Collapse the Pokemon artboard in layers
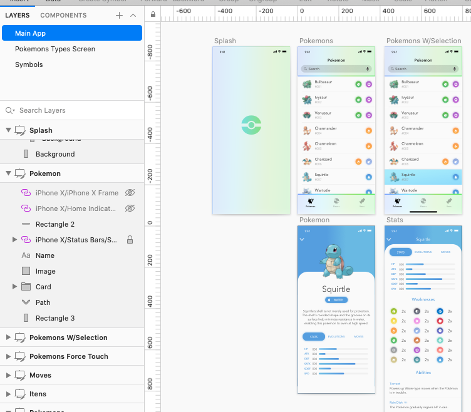 click(8, 173)
